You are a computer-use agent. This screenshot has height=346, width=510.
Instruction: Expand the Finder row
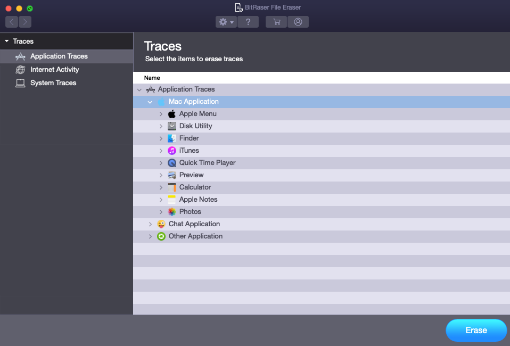click(161, 138)
